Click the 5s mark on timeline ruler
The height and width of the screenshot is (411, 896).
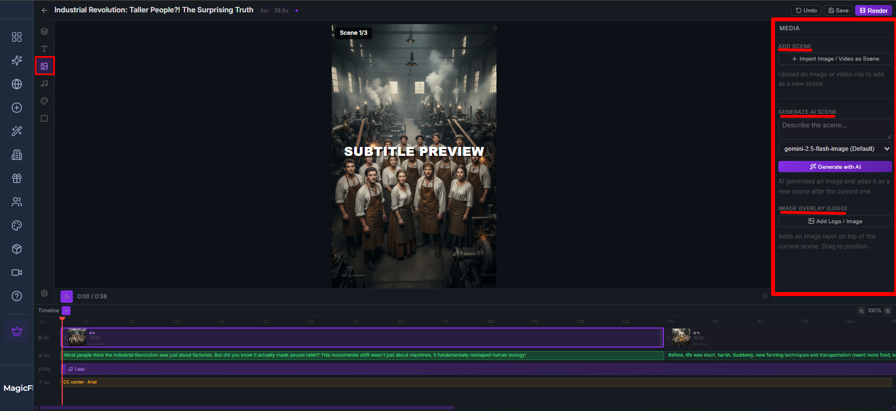tap(266, 322)
